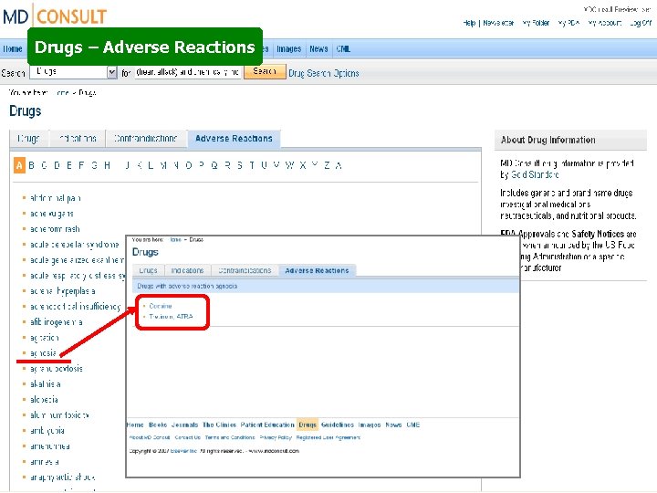This screenshot has width=657, height=493.
Task: Click the Help link at top
Action: (469, 23)
